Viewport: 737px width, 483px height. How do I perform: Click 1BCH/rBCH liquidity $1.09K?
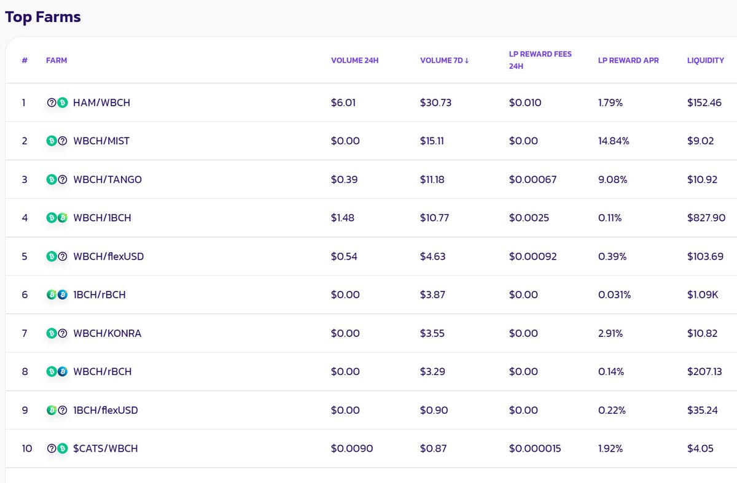click(x=703, y=295)
